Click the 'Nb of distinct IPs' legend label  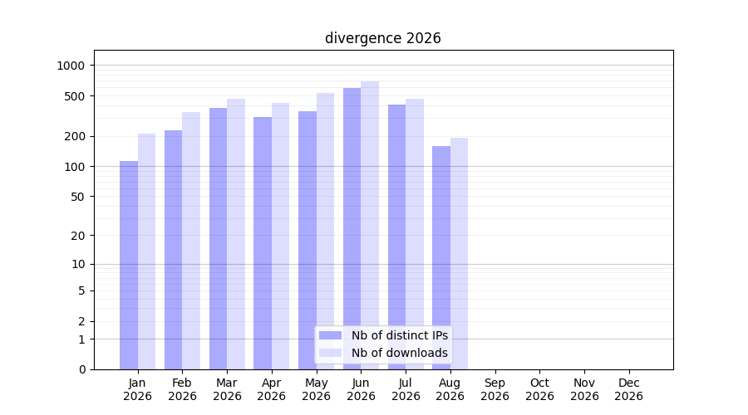[399, 335]
